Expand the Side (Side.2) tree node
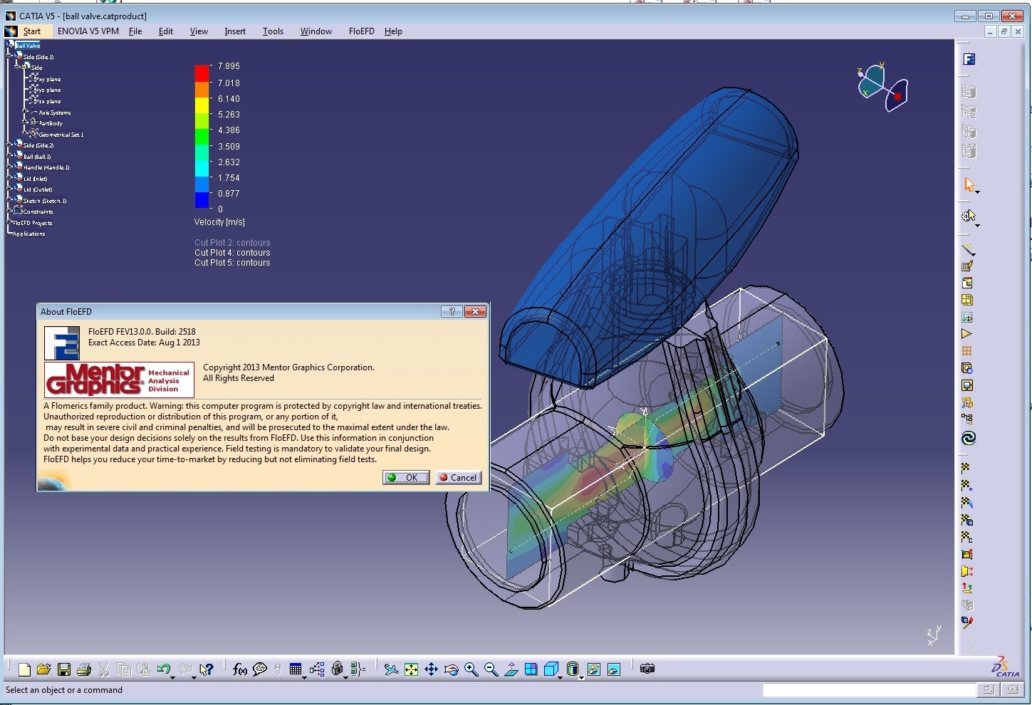The image size is (1032, 705). [x=10, y=145]
